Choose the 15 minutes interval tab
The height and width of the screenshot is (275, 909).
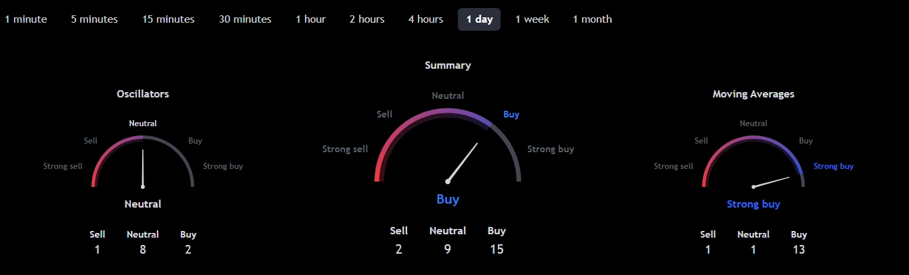tap(168, 19)
